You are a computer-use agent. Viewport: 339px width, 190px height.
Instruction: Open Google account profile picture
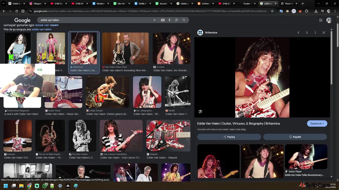click(329, 20)
